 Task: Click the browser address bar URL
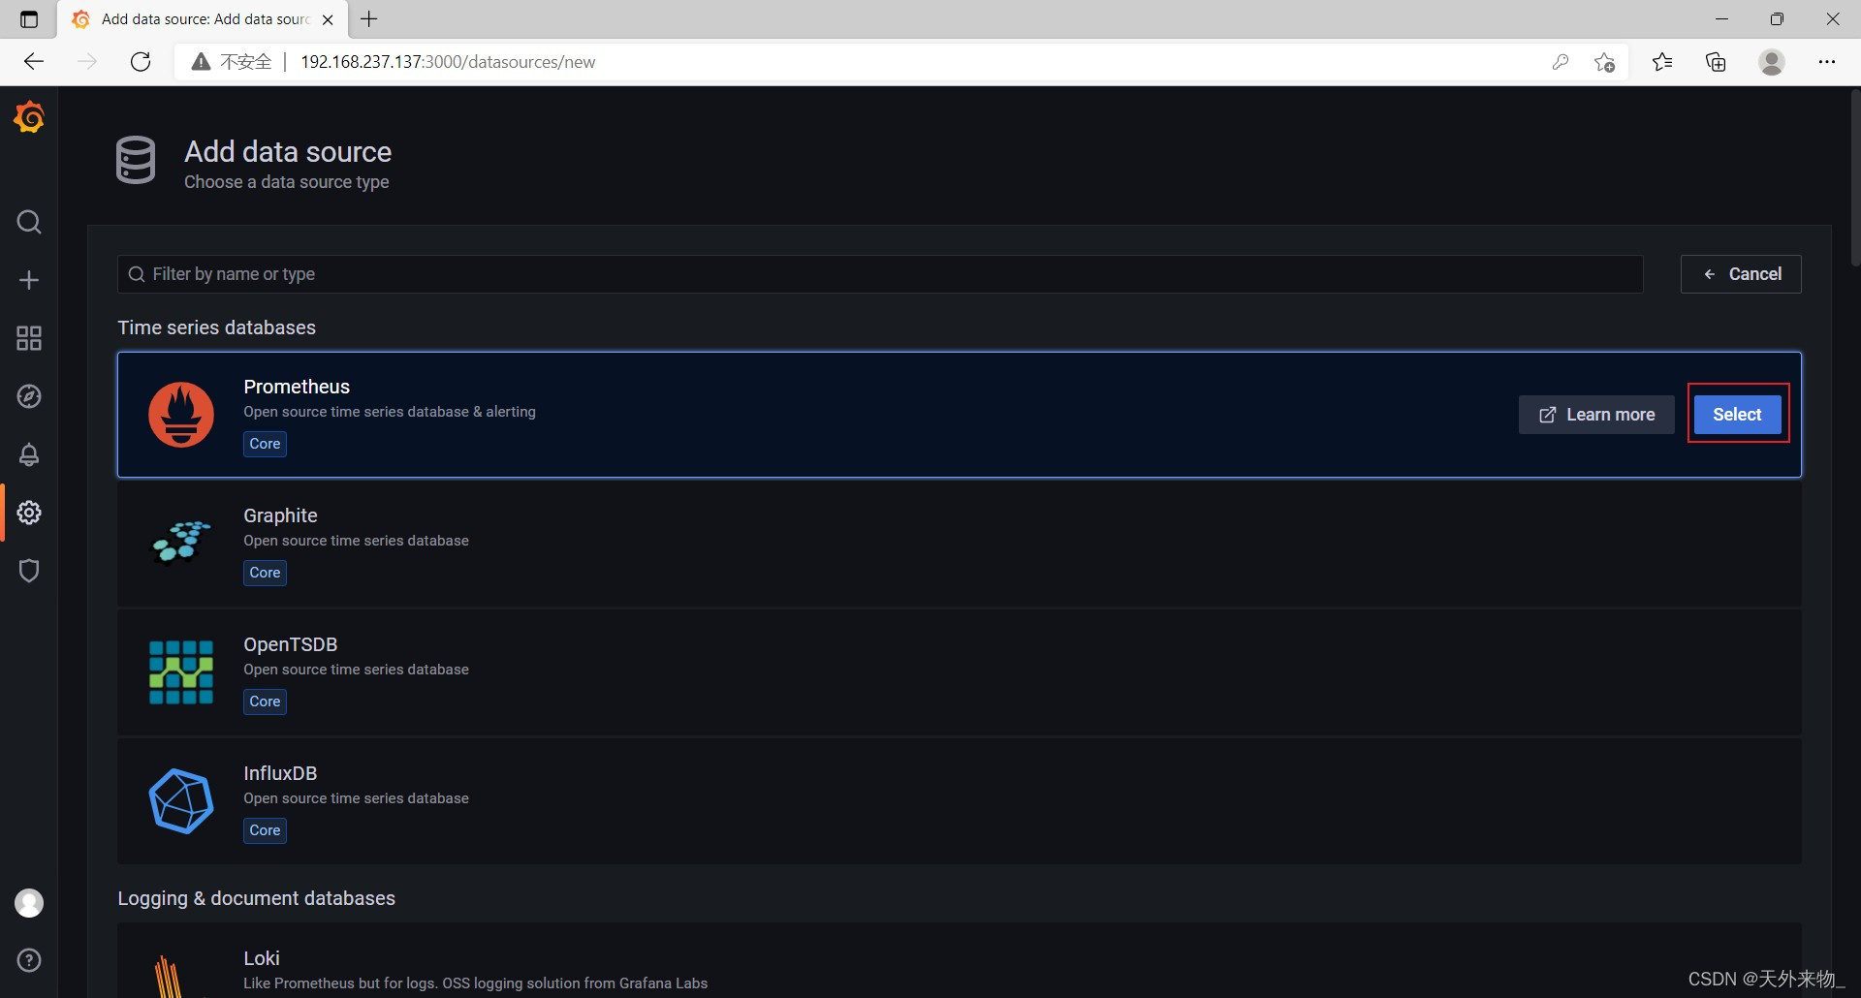pyautogui.click(x=448, y=62)
